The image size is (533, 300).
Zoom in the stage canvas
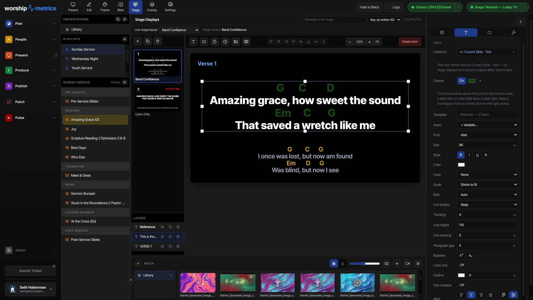click(369, 42)
